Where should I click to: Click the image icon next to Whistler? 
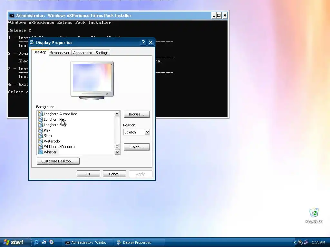41,152
